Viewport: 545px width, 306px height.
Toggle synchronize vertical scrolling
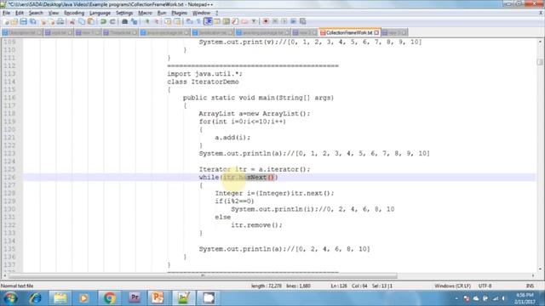coord(168,21)
